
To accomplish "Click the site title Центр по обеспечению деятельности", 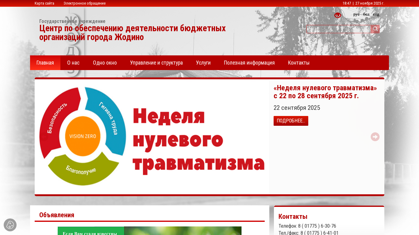I will (133, 33).
